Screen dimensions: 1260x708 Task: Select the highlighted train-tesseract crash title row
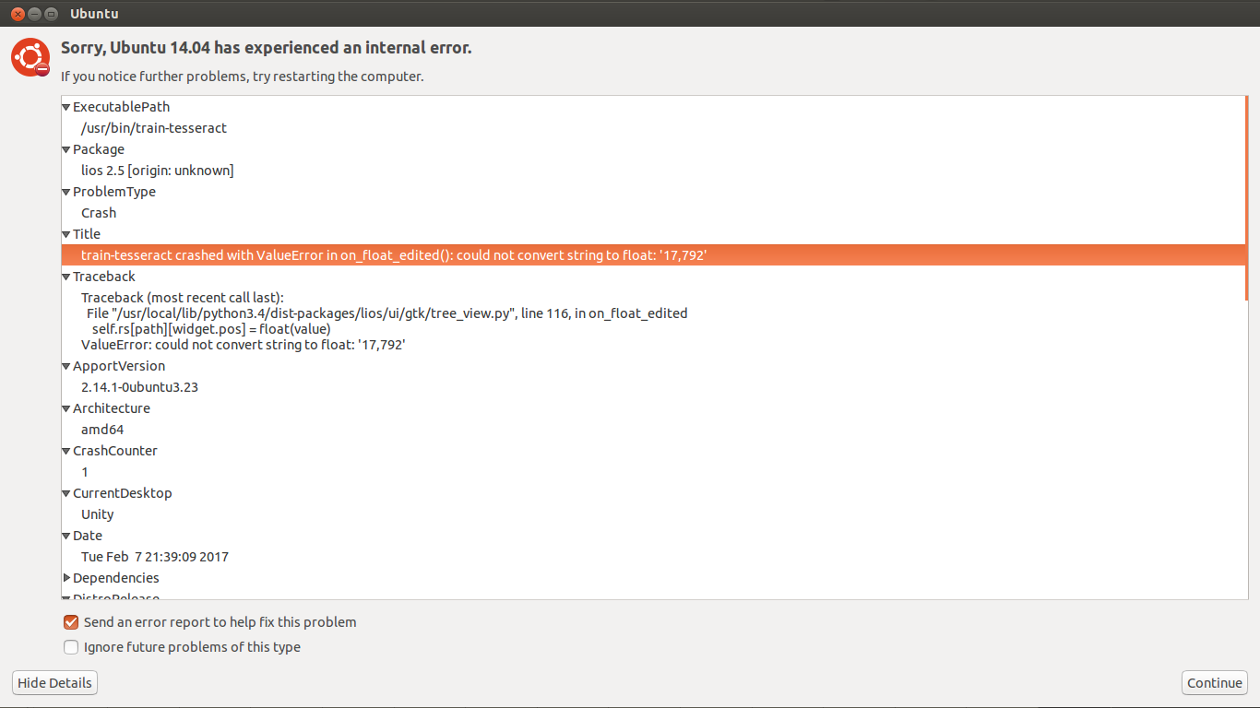[394, 255]
